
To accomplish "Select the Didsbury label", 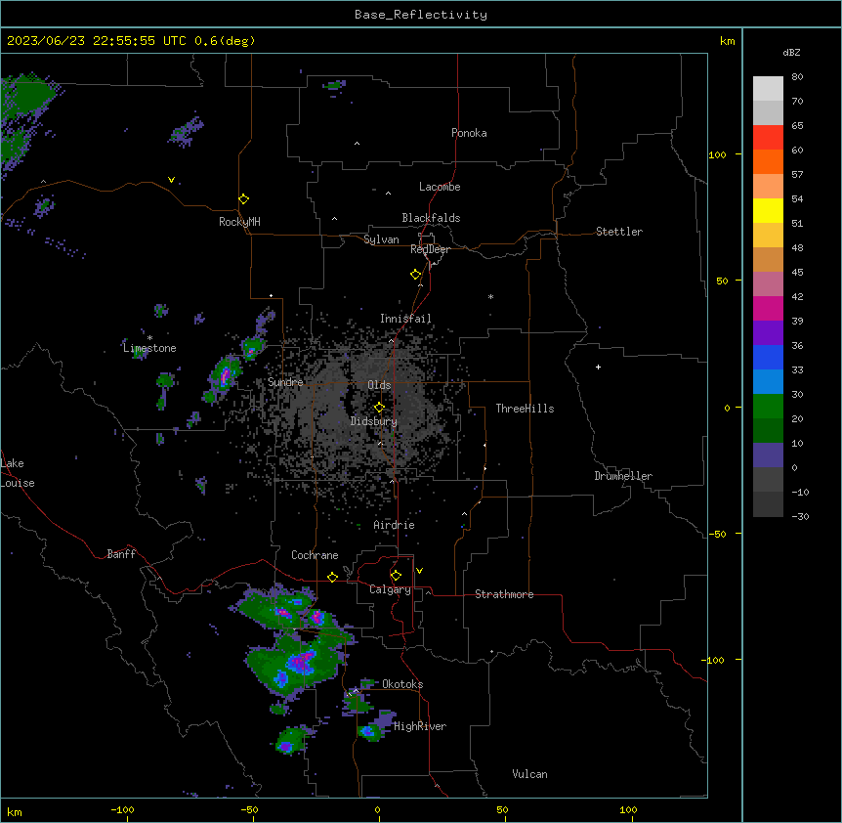I will (373, 421).
